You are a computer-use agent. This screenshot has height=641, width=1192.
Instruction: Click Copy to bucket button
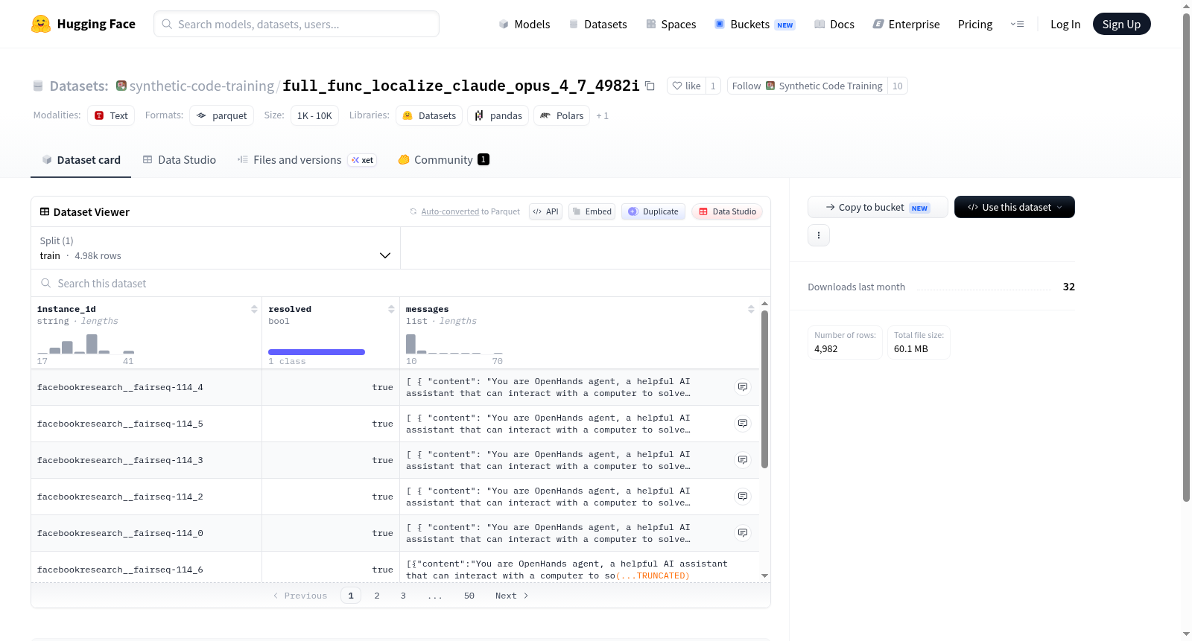[x=878, y=207]
